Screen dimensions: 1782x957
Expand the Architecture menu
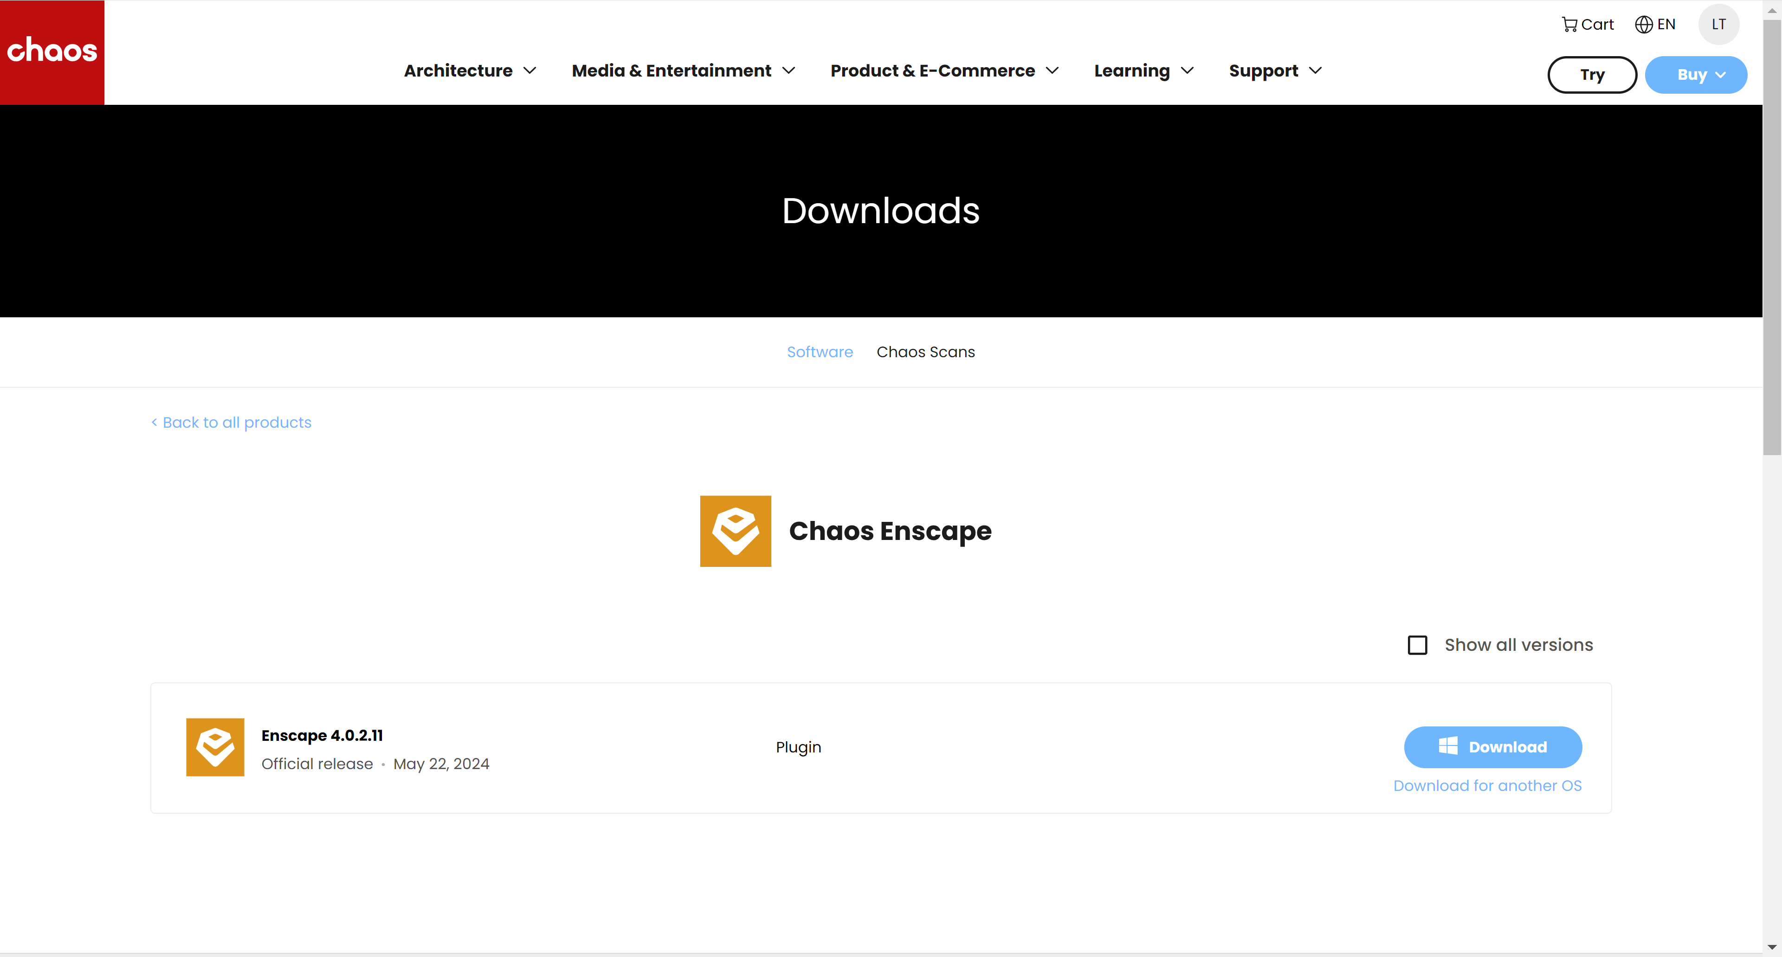(x=471, y=71)
